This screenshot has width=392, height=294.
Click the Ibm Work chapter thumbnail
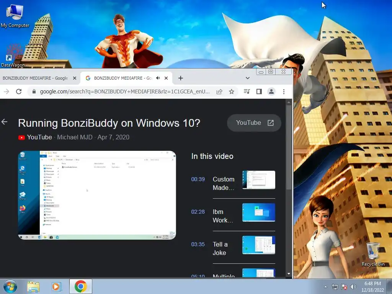259,212
